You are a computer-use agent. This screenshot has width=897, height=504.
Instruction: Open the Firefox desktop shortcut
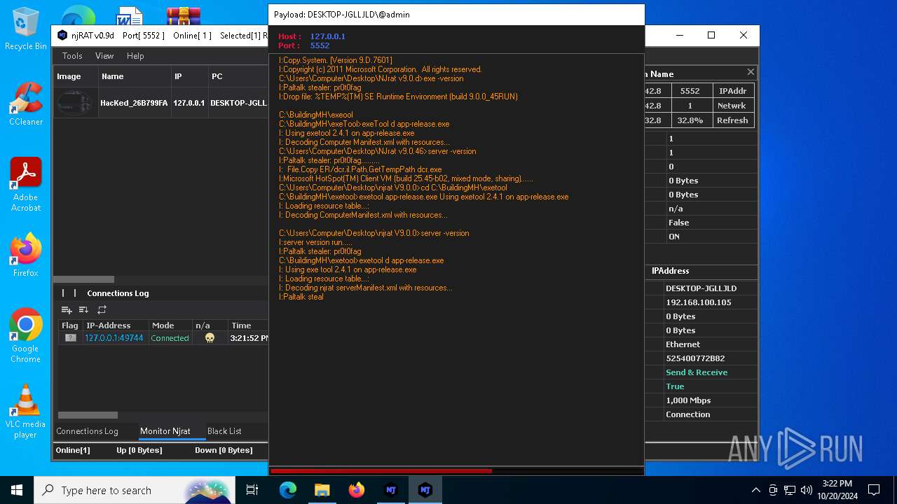(x=26, y=255)
